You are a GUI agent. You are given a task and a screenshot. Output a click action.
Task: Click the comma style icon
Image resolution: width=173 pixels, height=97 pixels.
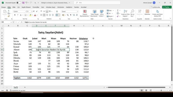(x=71, y=15)
